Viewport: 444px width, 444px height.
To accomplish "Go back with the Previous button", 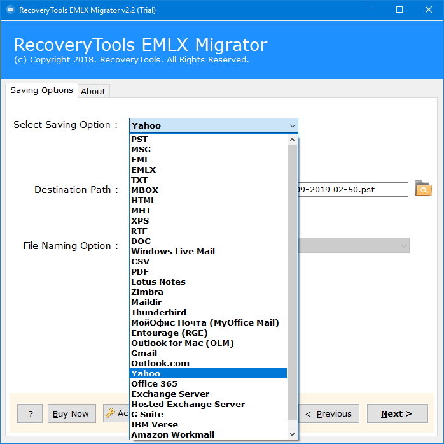I will [x=328, y=413].
